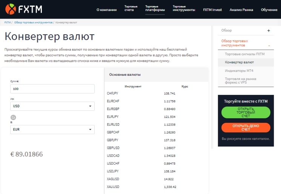Click the Обзор sidebar heading
The width and height of the screenshot is (281, 194).
pos(226,30)
